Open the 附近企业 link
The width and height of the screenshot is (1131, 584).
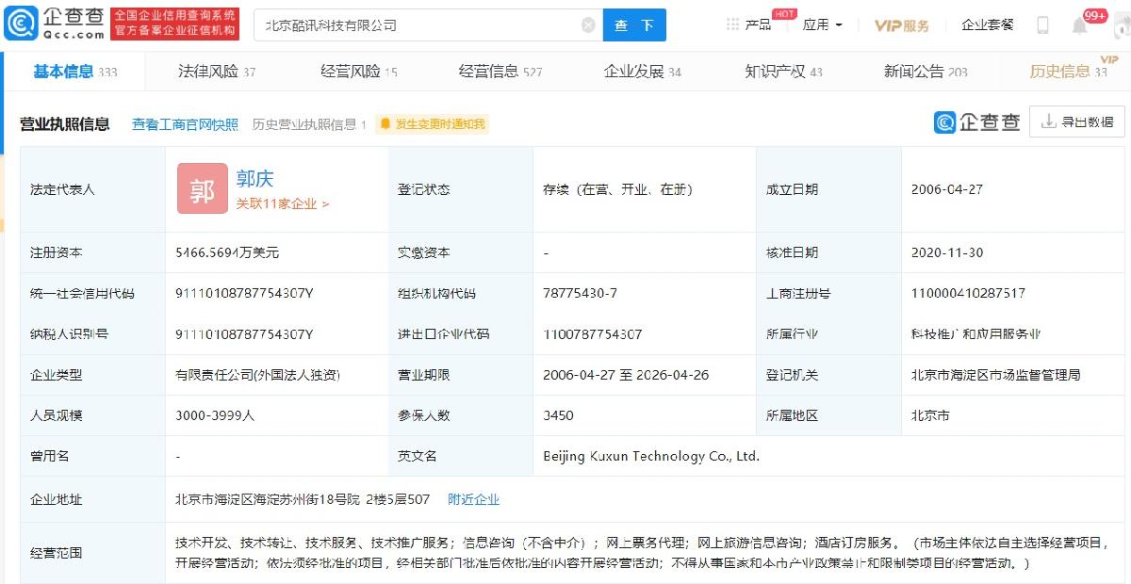pyautogui.click(x=473, y=499)
